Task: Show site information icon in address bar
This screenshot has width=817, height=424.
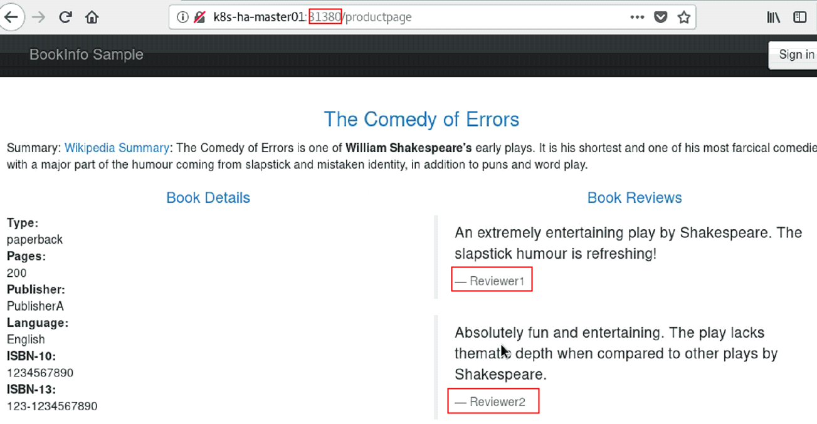Action: coord(182,17)
